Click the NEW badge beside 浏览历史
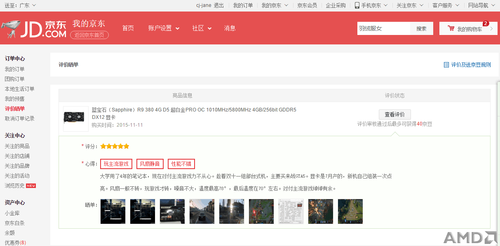This screenshot has width=500, height=246. (31, 186)
